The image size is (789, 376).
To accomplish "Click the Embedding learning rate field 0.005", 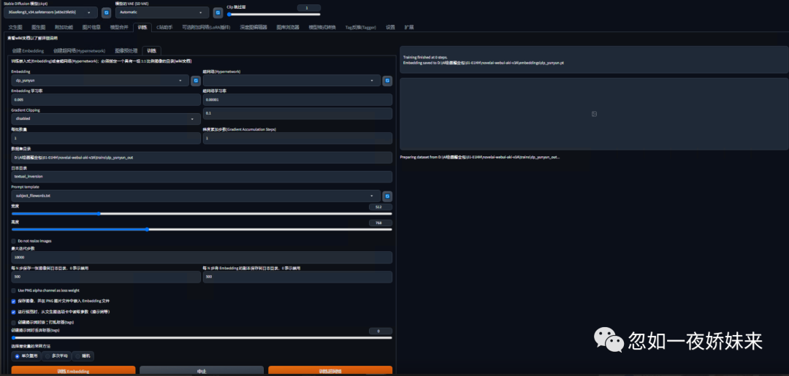I will point(106,99).
